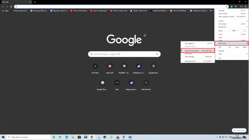
Task: Open Settings from the Chrome menu
Action: pos(232,51)
